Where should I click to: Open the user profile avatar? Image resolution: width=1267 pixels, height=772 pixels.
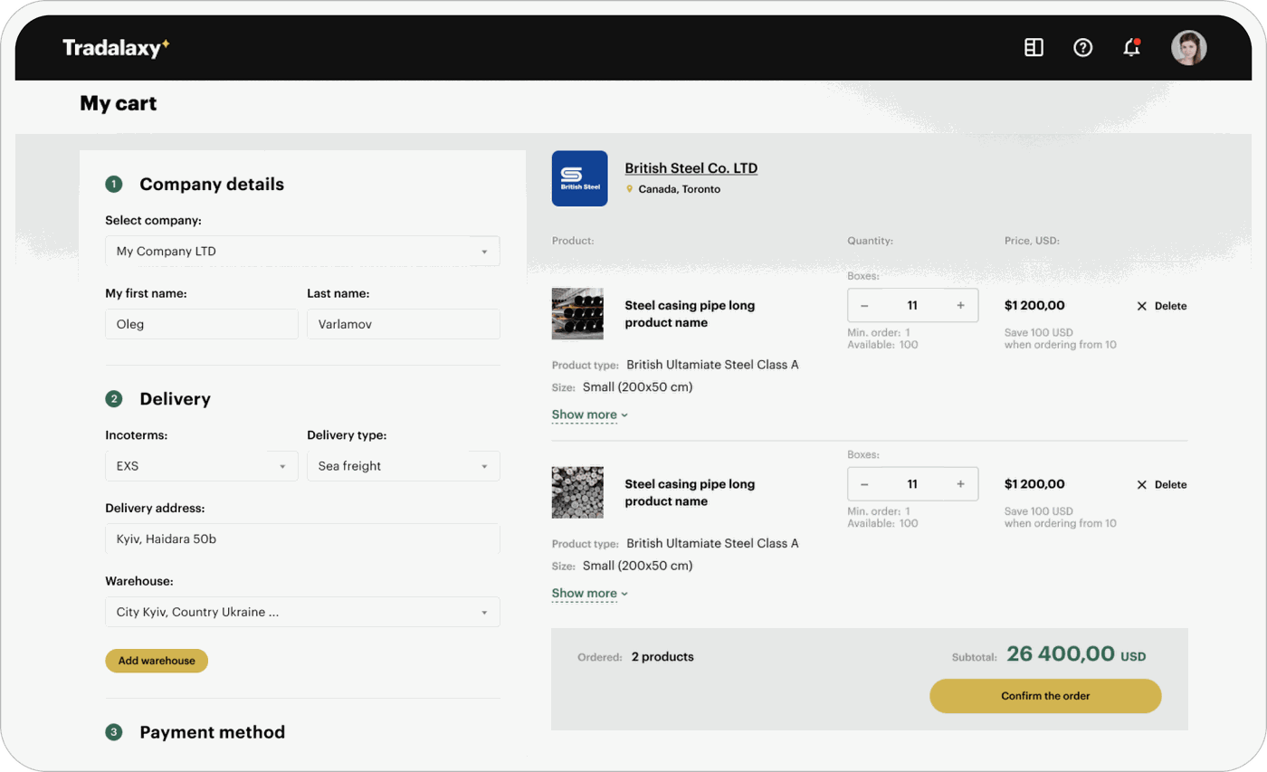pyautogui.click(x=1188, y=48)
